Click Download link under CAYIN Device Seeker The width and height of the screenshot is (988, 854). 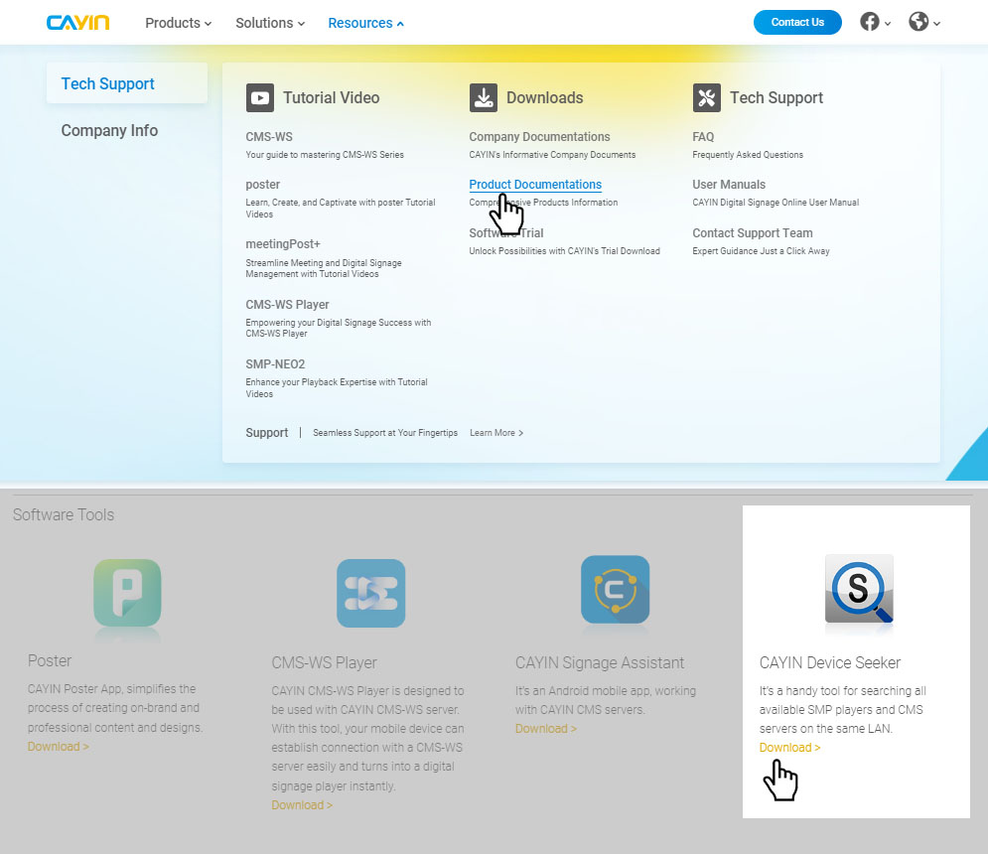[x=789, y=748]
